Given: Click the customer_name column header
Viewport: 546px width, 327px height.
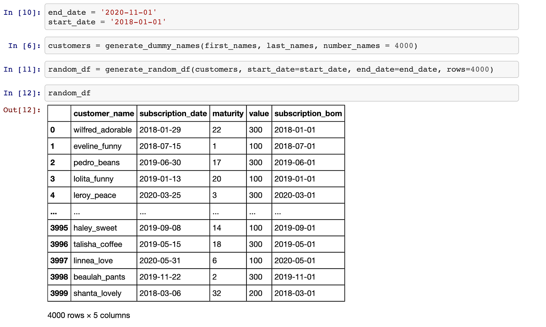Looking at the screenshot, I should point(104,113).
